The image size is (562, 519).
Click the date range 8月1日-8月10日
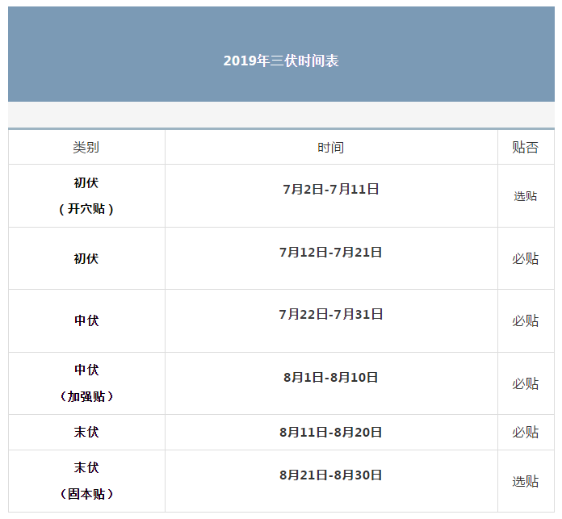pos(330,378)
